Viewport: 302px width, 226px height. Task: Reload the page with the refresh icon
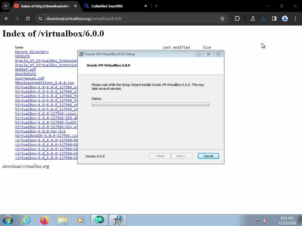coord(28,19)
